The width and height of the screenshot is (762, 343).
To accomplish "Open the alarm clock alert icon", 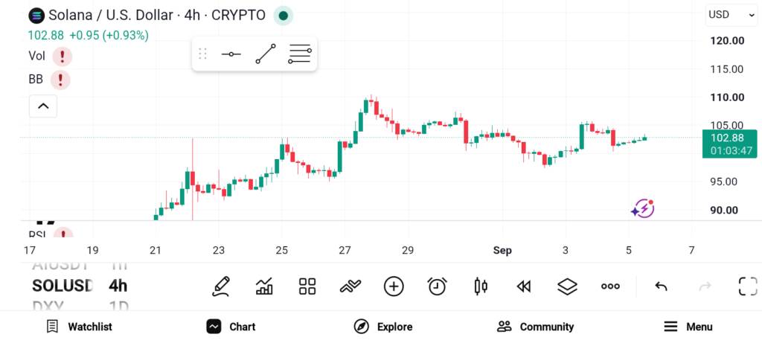I will coord(438,286).
